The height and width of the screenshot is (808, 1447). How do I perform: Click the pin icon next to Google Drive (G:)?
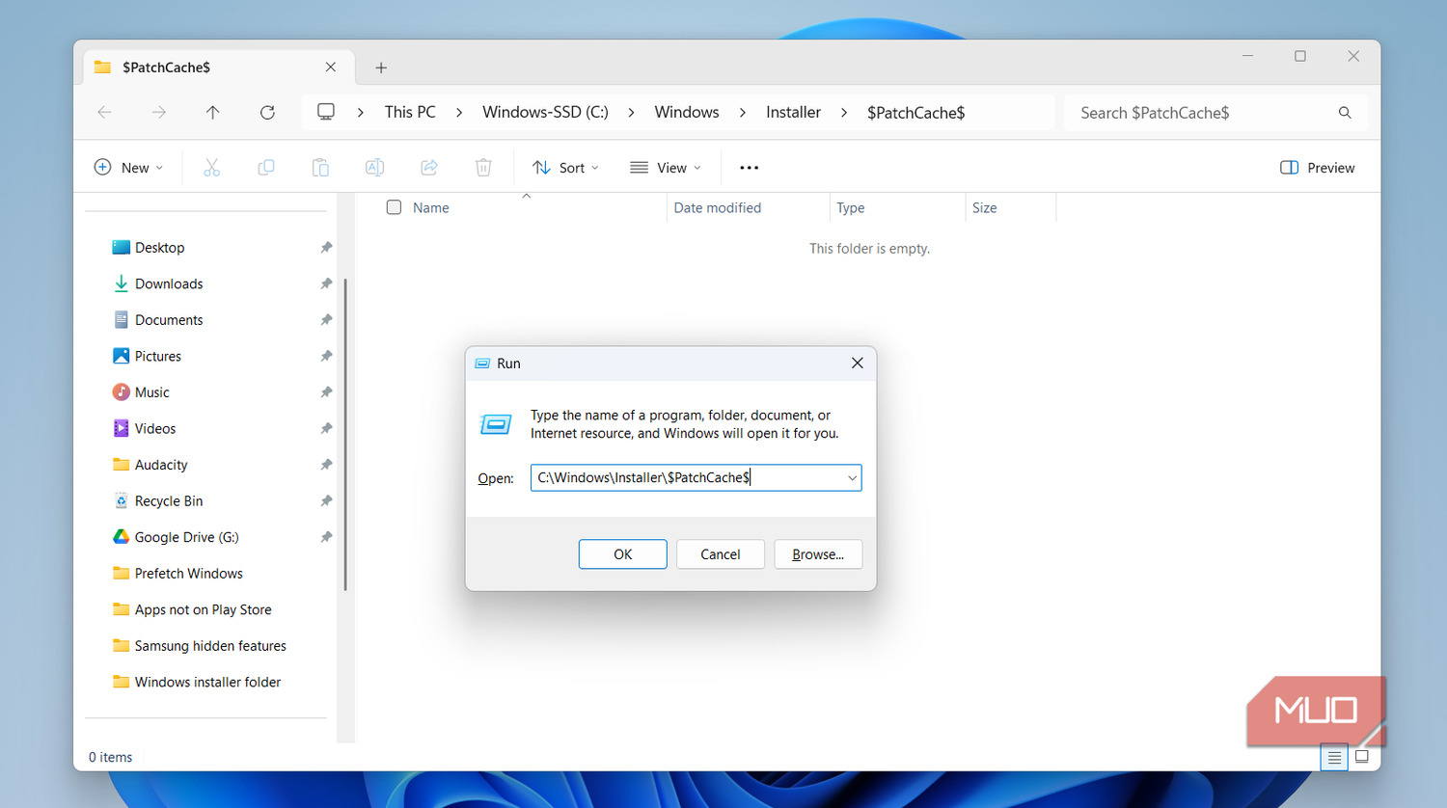pos(326,537)
